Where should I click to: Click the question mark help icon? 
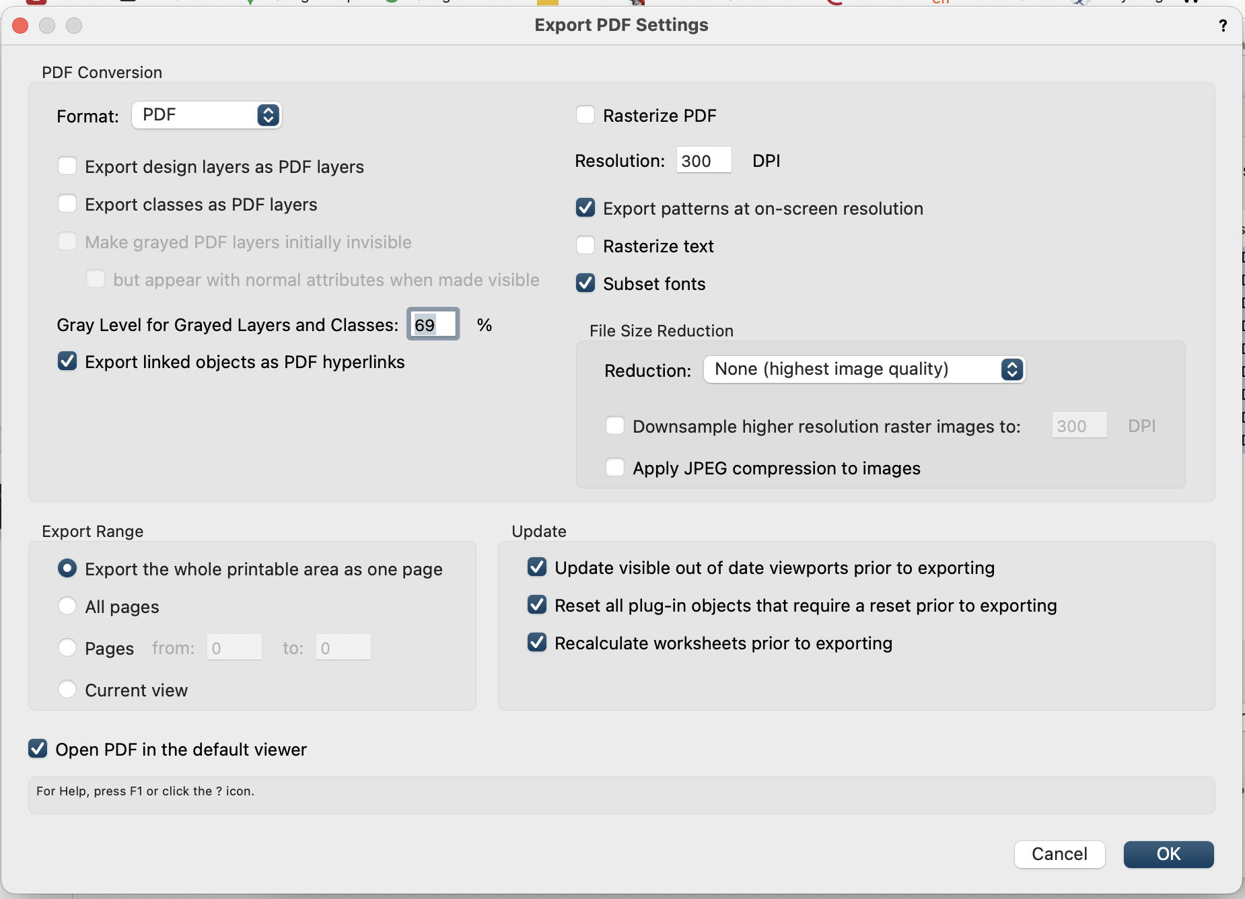[x=1223, y=26]
